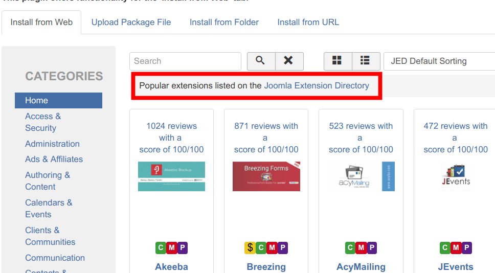Click Akeeba's green C badge

(x=161, y=248)
